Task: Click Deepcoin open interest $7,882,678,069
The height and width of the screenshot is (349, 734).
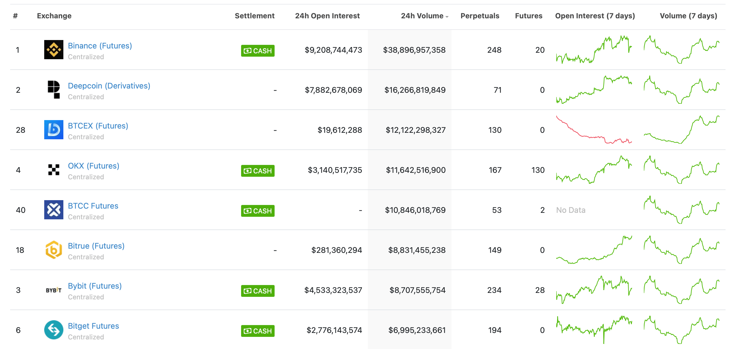Action: [x=333, y=90]
